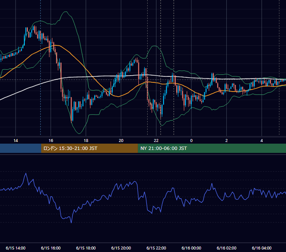Click the 18 label on upper time axis
Viewport: 286px width, 252px height.
coord(86,141)
